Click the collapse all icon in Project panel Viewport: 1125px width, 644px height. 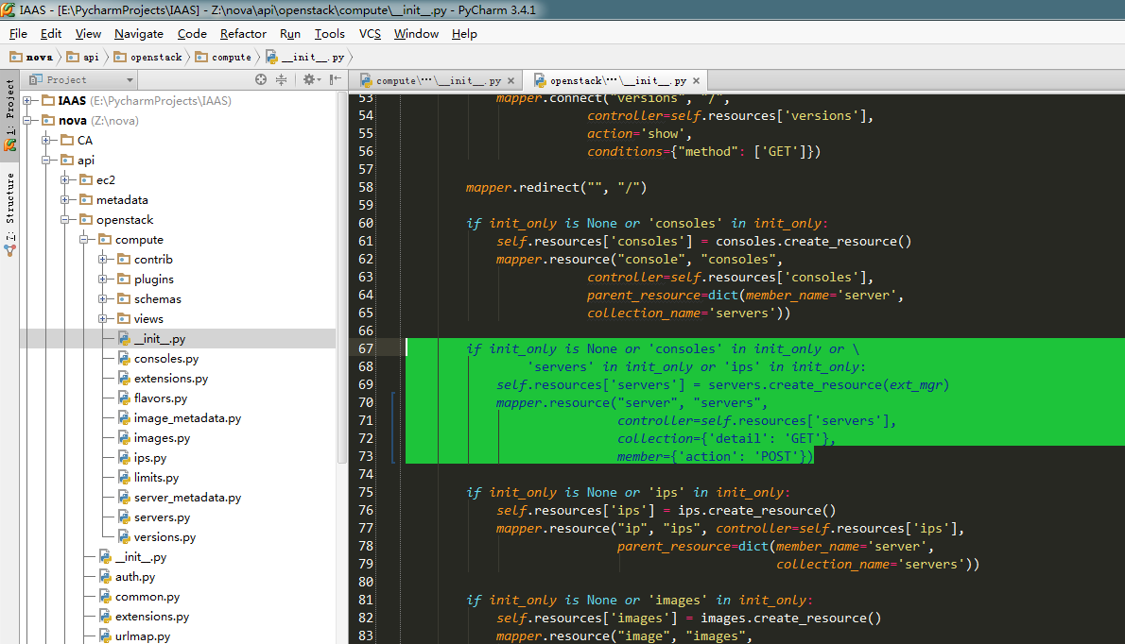coord(282,79)
